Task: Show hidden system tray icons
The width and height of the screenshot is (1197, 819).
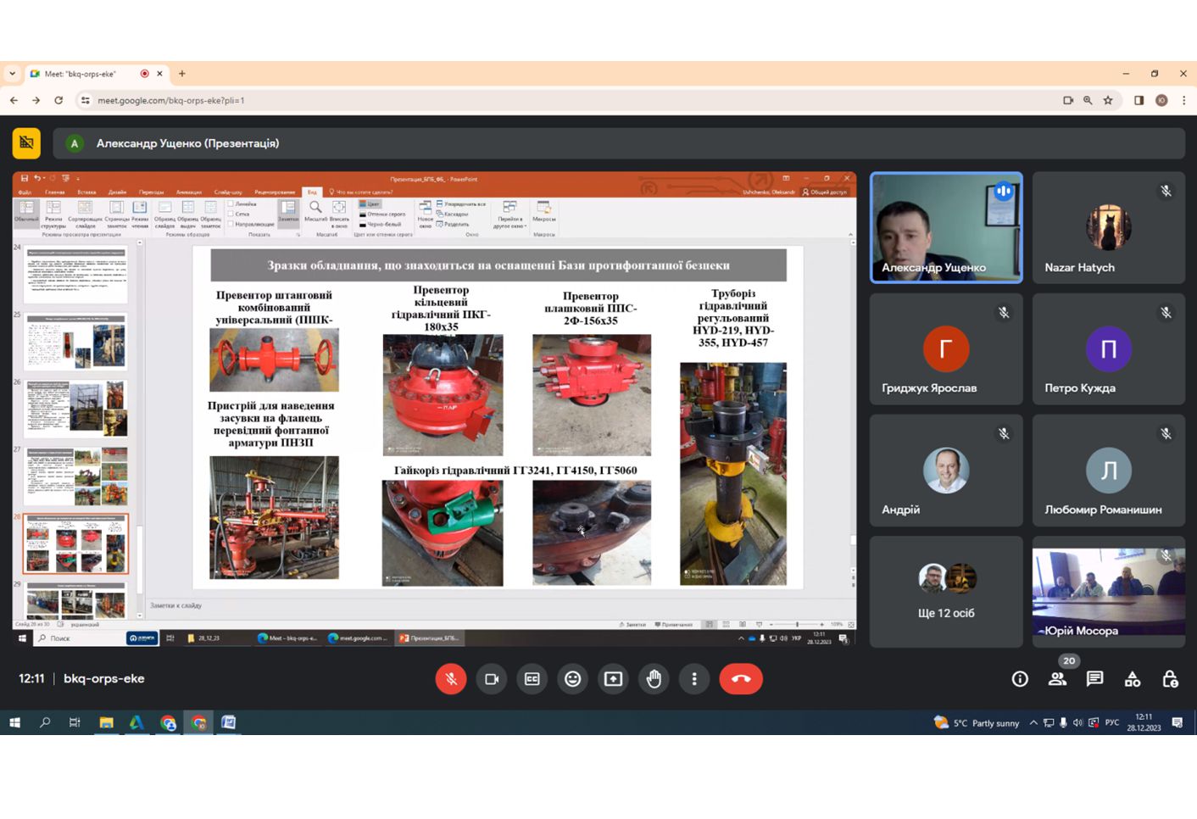Action: [1033, 723]
